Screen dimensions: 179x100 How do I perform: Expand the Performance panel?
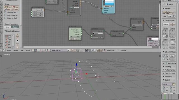click(164, 70)
